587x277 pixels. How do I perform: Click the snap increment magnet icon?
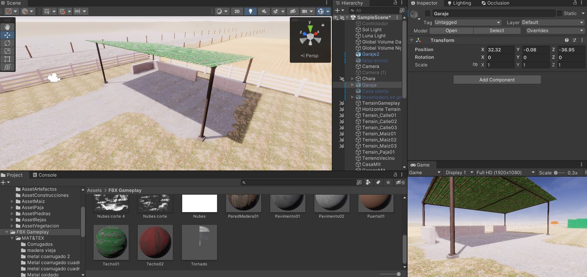(63, 11)
